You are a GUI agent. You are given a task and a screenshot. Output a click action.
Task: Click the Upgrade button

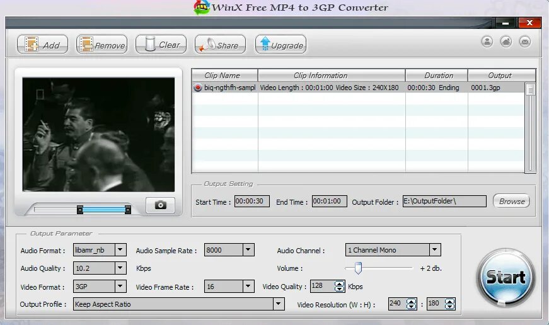coord(280,45)
